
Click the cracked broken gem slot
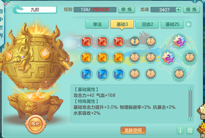(135, 42)
